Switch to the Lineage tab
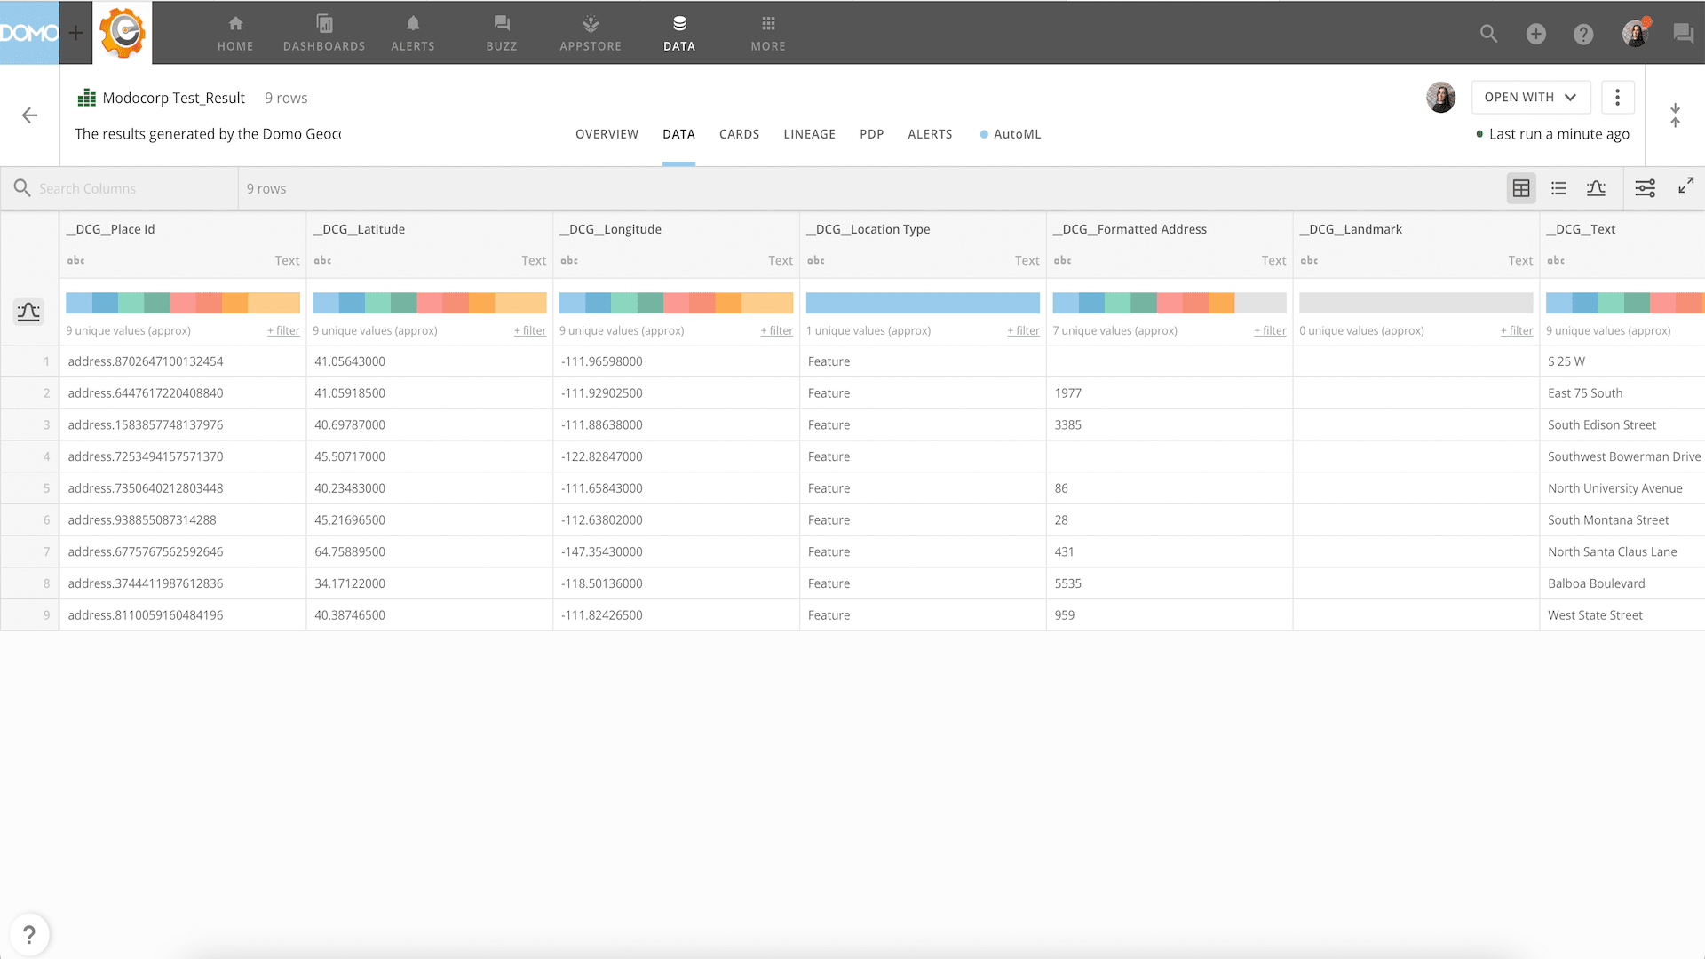Image resolution: width=1705 pixels, height=959 pixels. 809,134
